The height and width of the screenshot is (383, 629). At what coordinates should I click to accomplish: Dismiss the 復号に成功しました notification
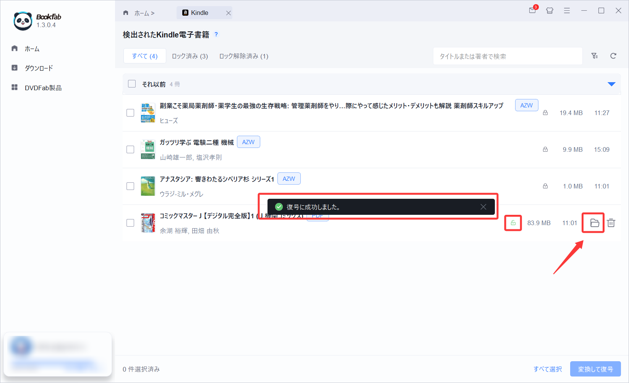483,207
